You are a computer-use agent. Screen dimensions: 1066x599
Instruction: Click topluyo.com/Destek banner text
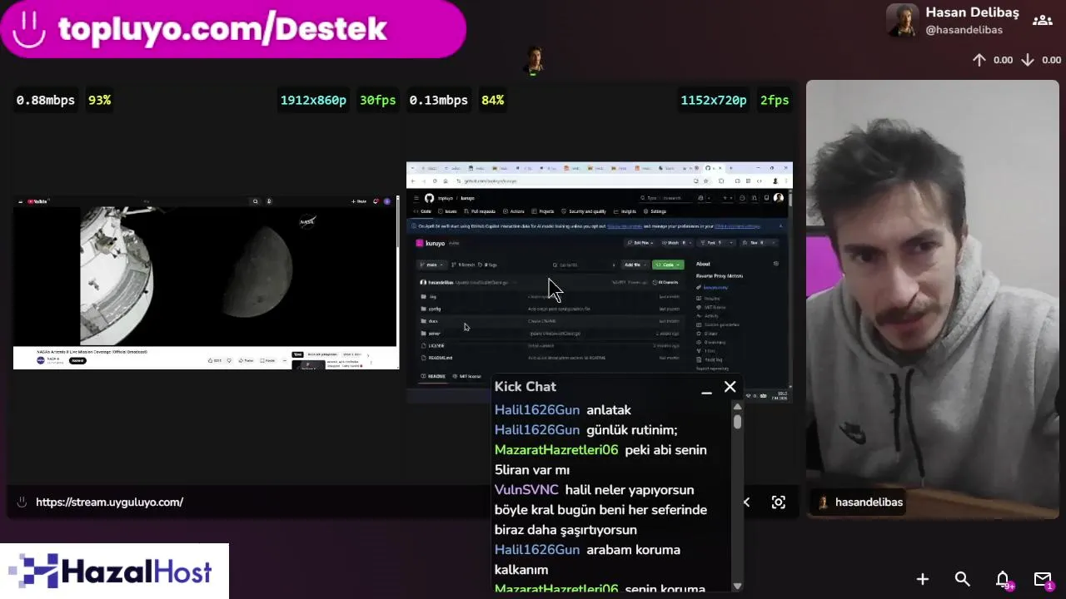pyautogui.click(x=222, y=29)
